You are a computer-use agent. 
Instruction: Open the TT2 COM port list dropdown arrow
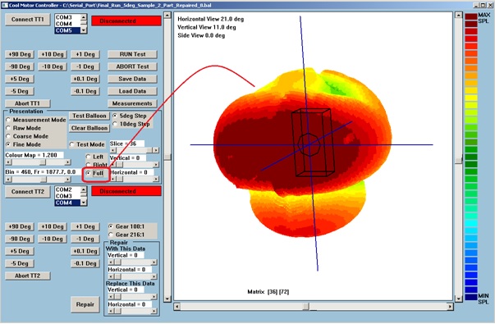click(x=84, y=203)
